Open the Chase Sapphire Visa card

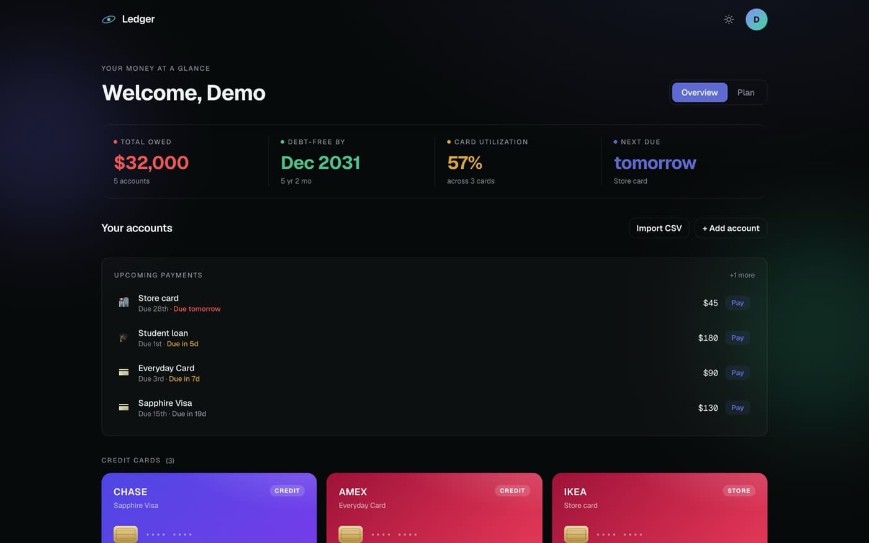point(209,508)
